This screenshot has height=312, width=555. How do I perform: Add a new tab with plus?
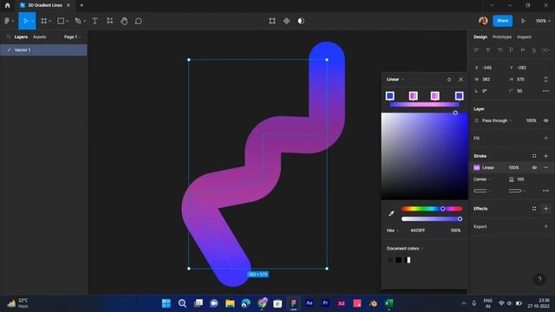click(82, 5)
